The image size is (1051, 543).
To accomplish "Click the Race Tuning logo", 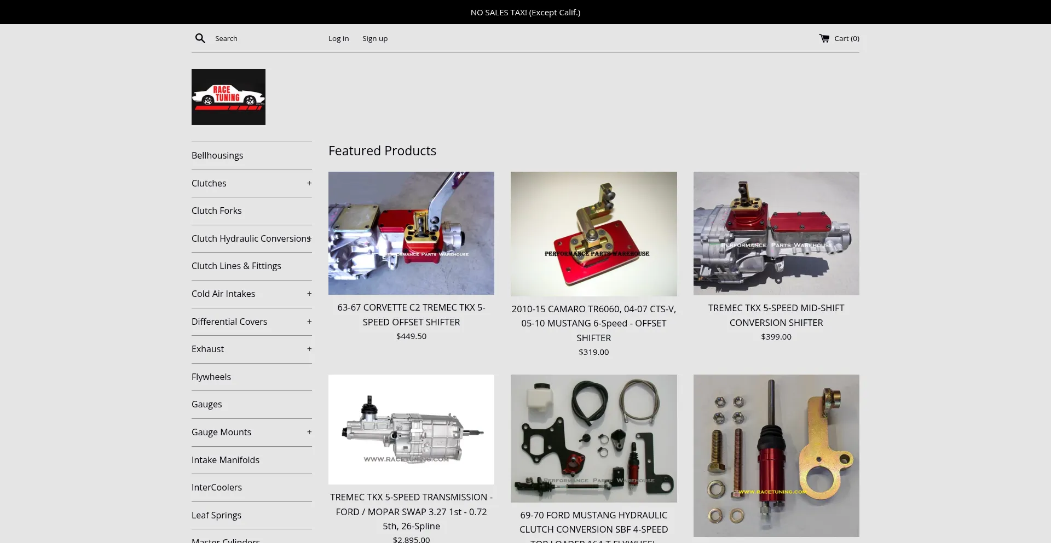I will [x=228, y=97].
